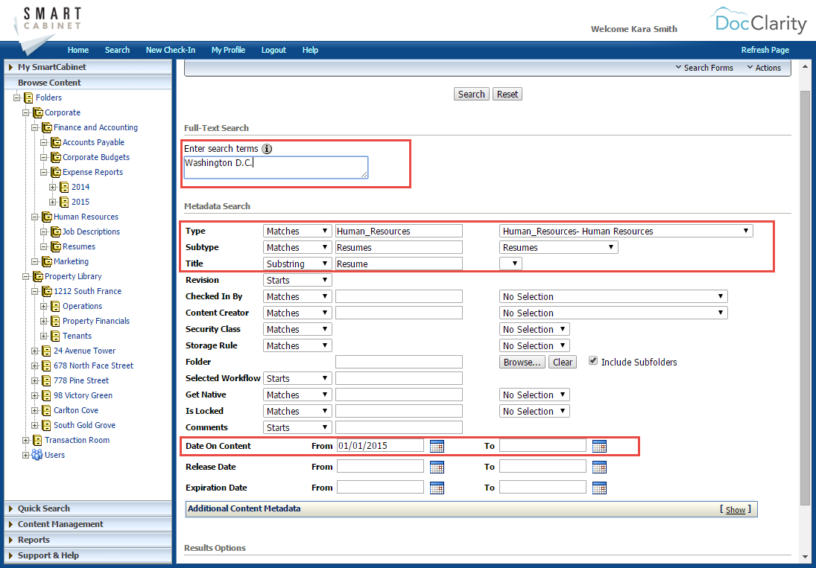Go to the New Check-In menu item
The image size is (816, 568).
coord(171,50)
